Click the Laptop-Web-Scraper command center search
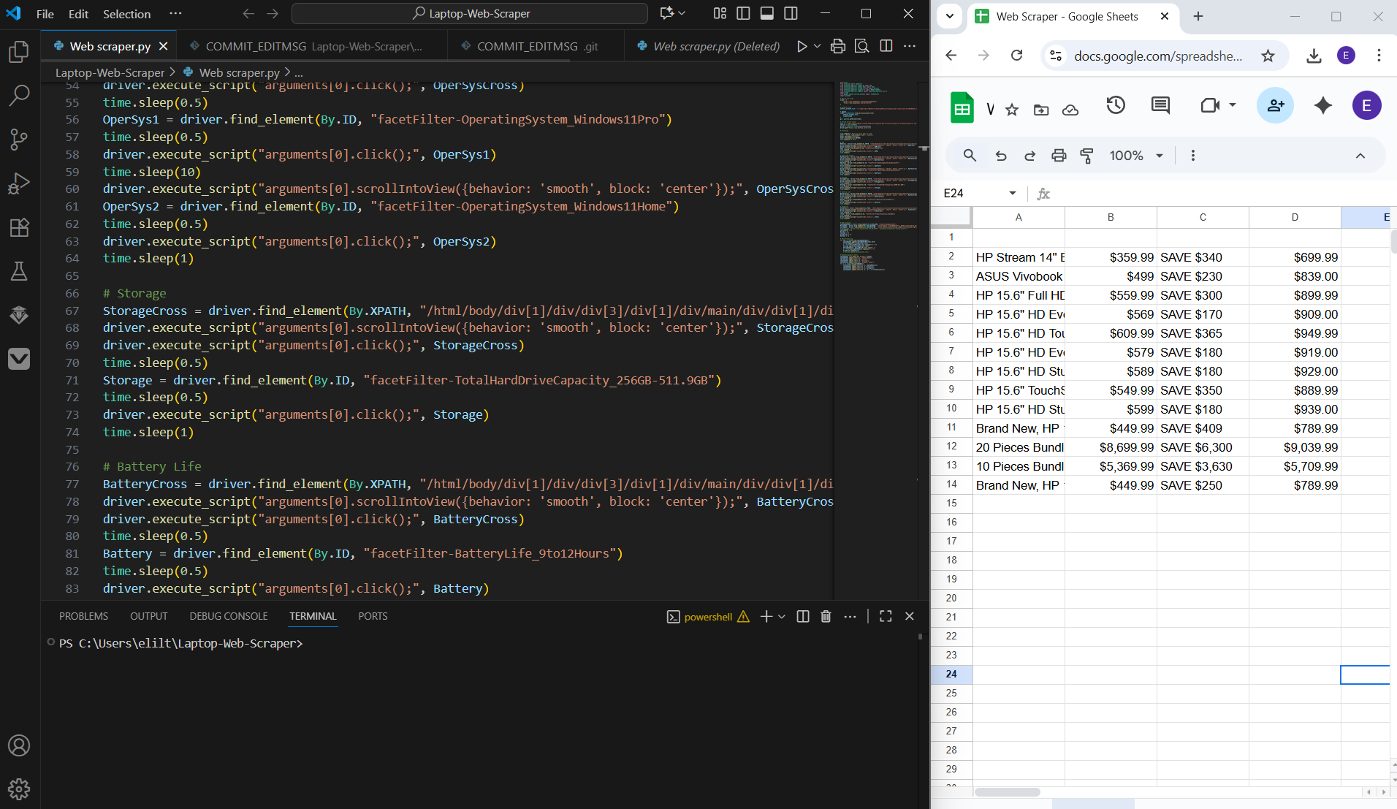Viewport: 1397px width, 809px height. click(x=470, y=13)
